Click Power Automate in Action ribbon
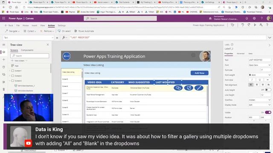The height and width of the screenshot is (153, 273). 84,31
